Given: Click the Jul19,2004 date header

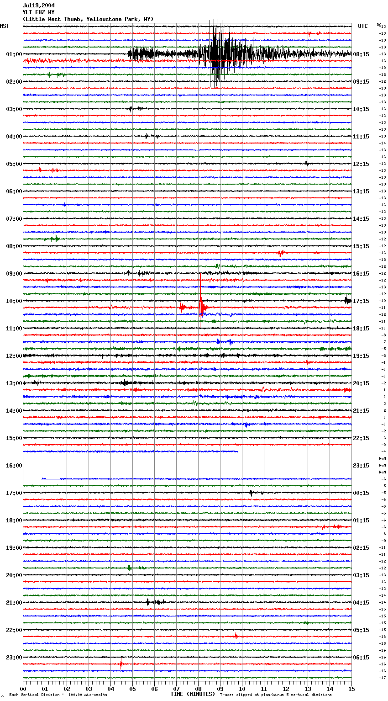Looking at the screenshot, I should click(x=38, y=5).
